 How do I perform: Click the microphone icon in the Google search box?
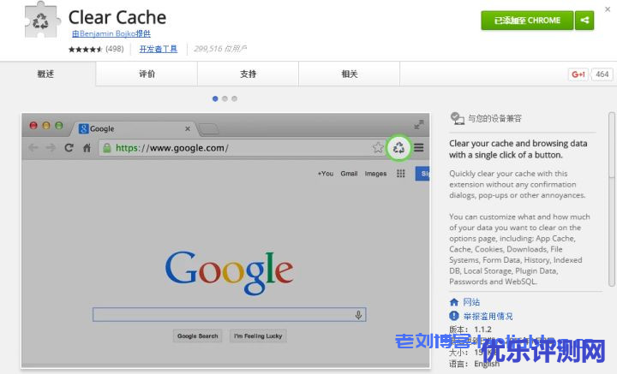(x=358, y=315)
